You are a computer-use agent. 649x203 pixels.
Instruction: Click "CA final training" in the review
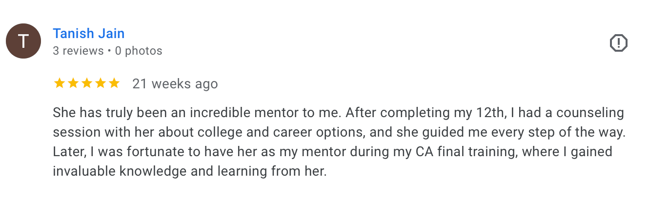coord(446,152)
